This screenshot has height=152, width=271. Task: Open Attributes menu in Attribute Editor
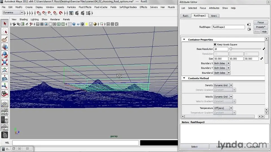point(214,8)
